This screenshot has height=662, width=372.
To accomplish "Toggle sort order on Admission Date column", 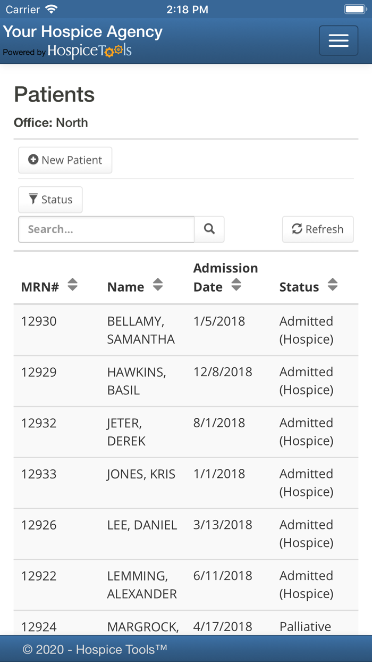I will 236,286.
